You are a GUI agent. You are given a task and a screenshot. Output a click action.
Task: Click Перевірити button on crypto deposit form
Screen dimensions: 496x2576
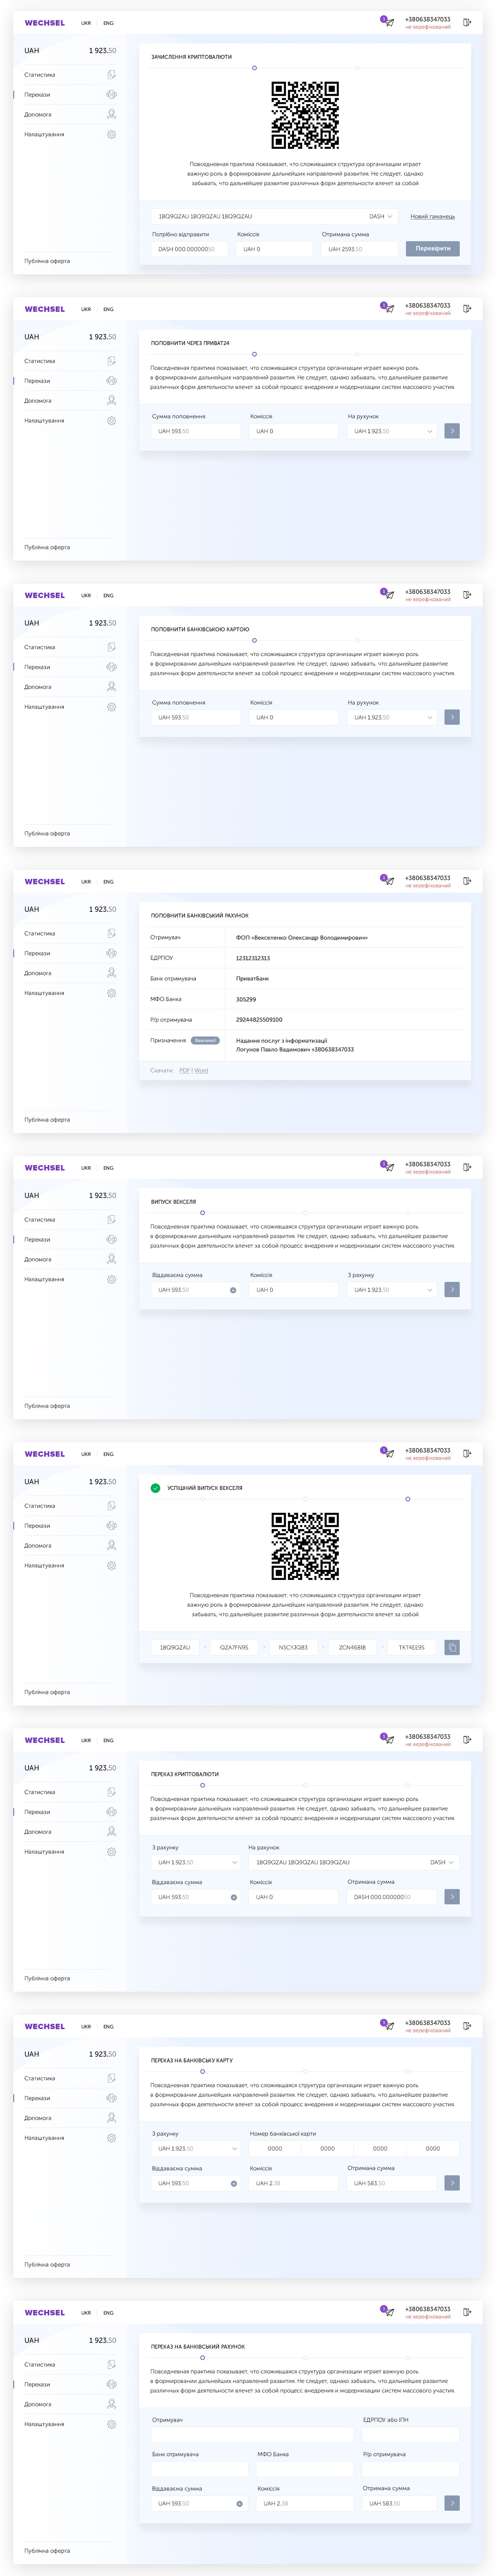[x=432, y=248]
